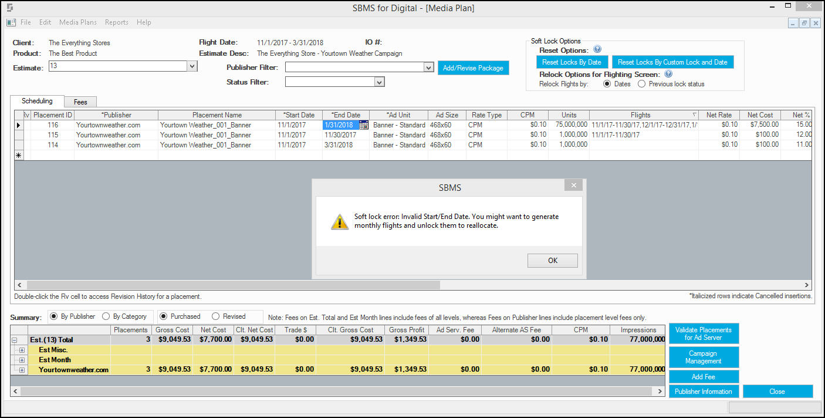Click the Add/Revise Package button

point(473,68)
